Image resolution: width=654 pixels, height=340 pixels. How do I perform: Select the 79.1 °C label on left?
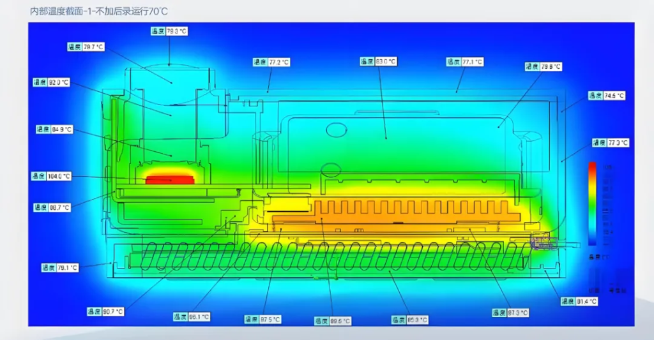tap(59, 268)
